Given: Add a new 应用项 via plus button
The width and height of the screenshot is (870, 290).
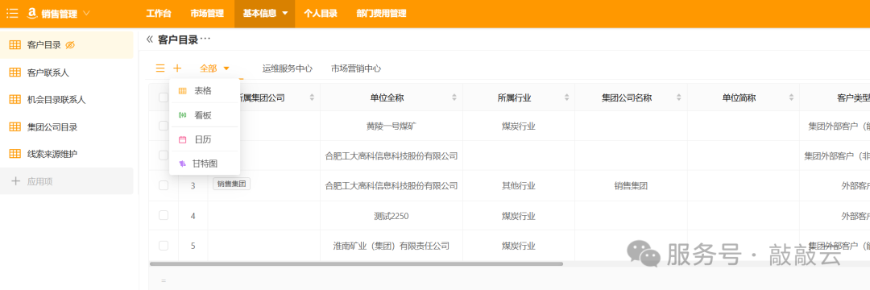Looking at the screenshot, I should tap(15, 180).
